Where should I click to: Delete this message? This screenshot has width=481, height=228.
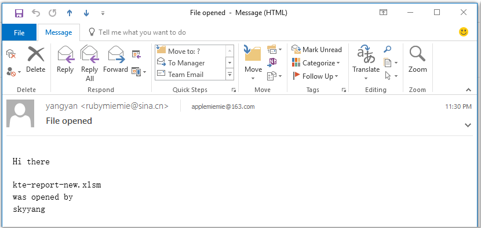[35, 60]
